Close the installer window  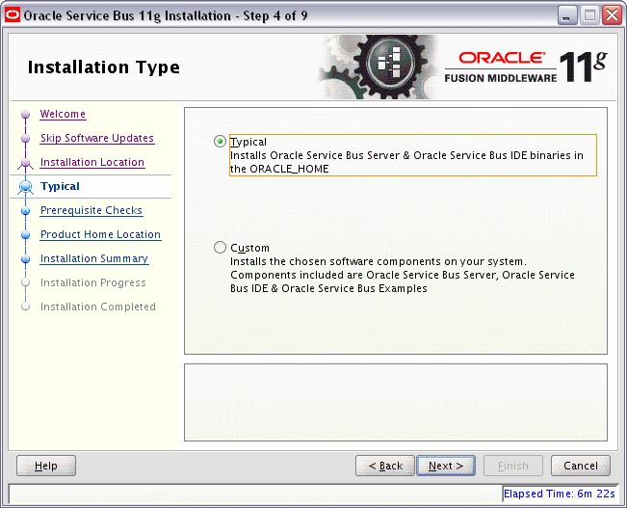pyautogui.click(x=613, y=15)
